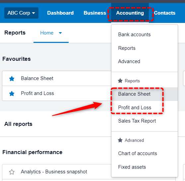The height and width of the screenshot is (181, 185).
Task: Open the ABC Corp organisation dropdown
Action: pyautogui.click(x=21, y=13)
